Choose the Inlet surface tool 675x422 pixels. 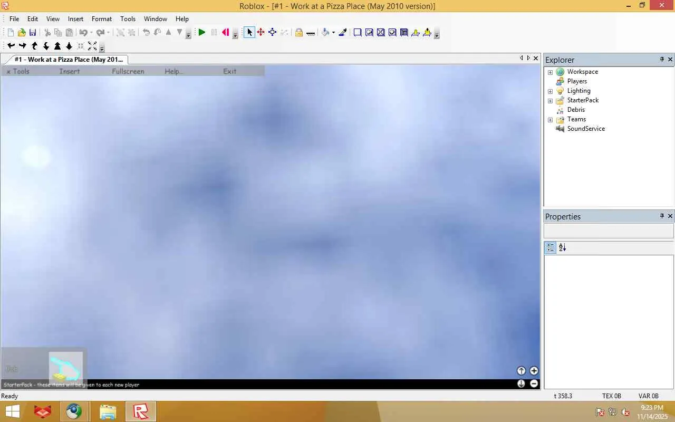point(404,33)
